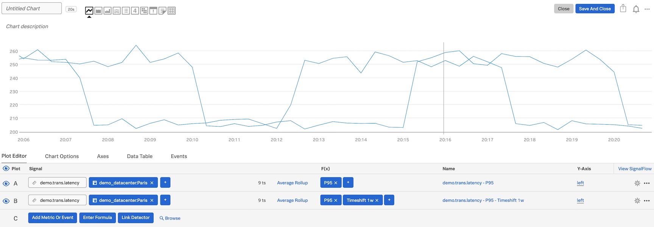Open plot A settings gear
Image resolution: width=654 pixels, height=227 pixels.
click(637, 183)
